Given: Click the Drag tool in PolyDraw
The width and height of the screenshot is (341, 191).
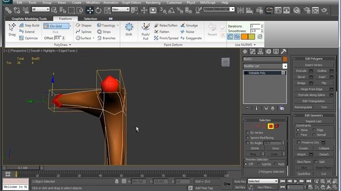Looking at the screenshot, I should (x=12, y=30).
